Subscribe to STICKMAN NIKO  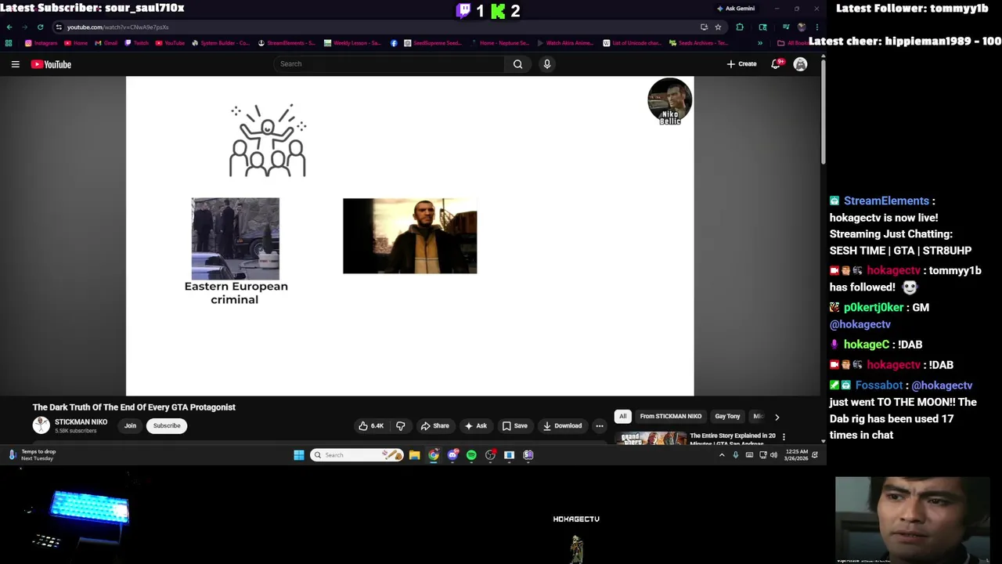[167, 426]
